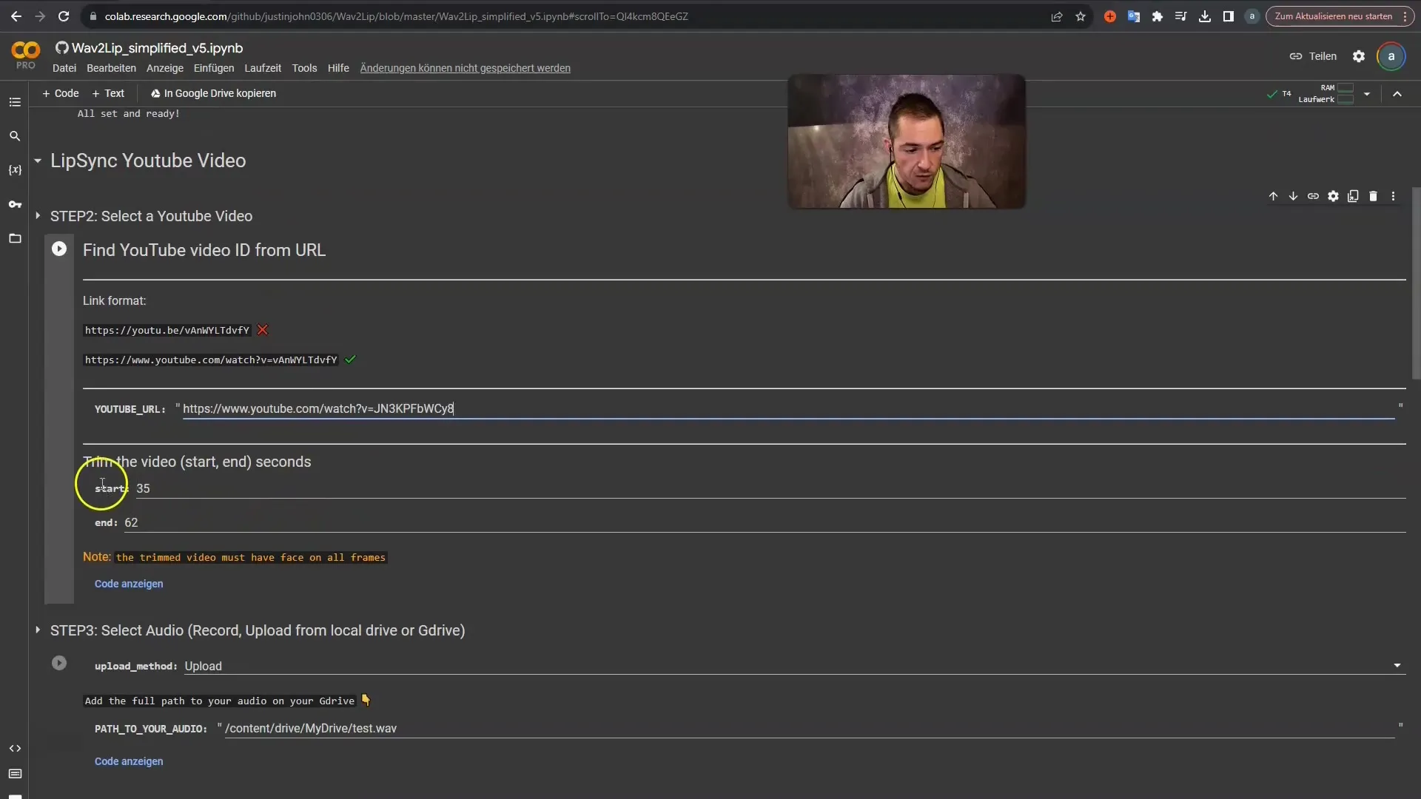Open the browser extensions puzzle icon
Viewport: 1421px width, 799px height.
coord(1158,16)
